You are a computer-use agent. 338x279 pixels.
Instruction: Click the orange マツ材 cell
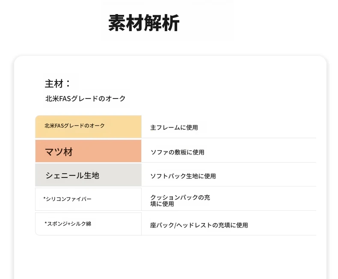tap(89, 151)
